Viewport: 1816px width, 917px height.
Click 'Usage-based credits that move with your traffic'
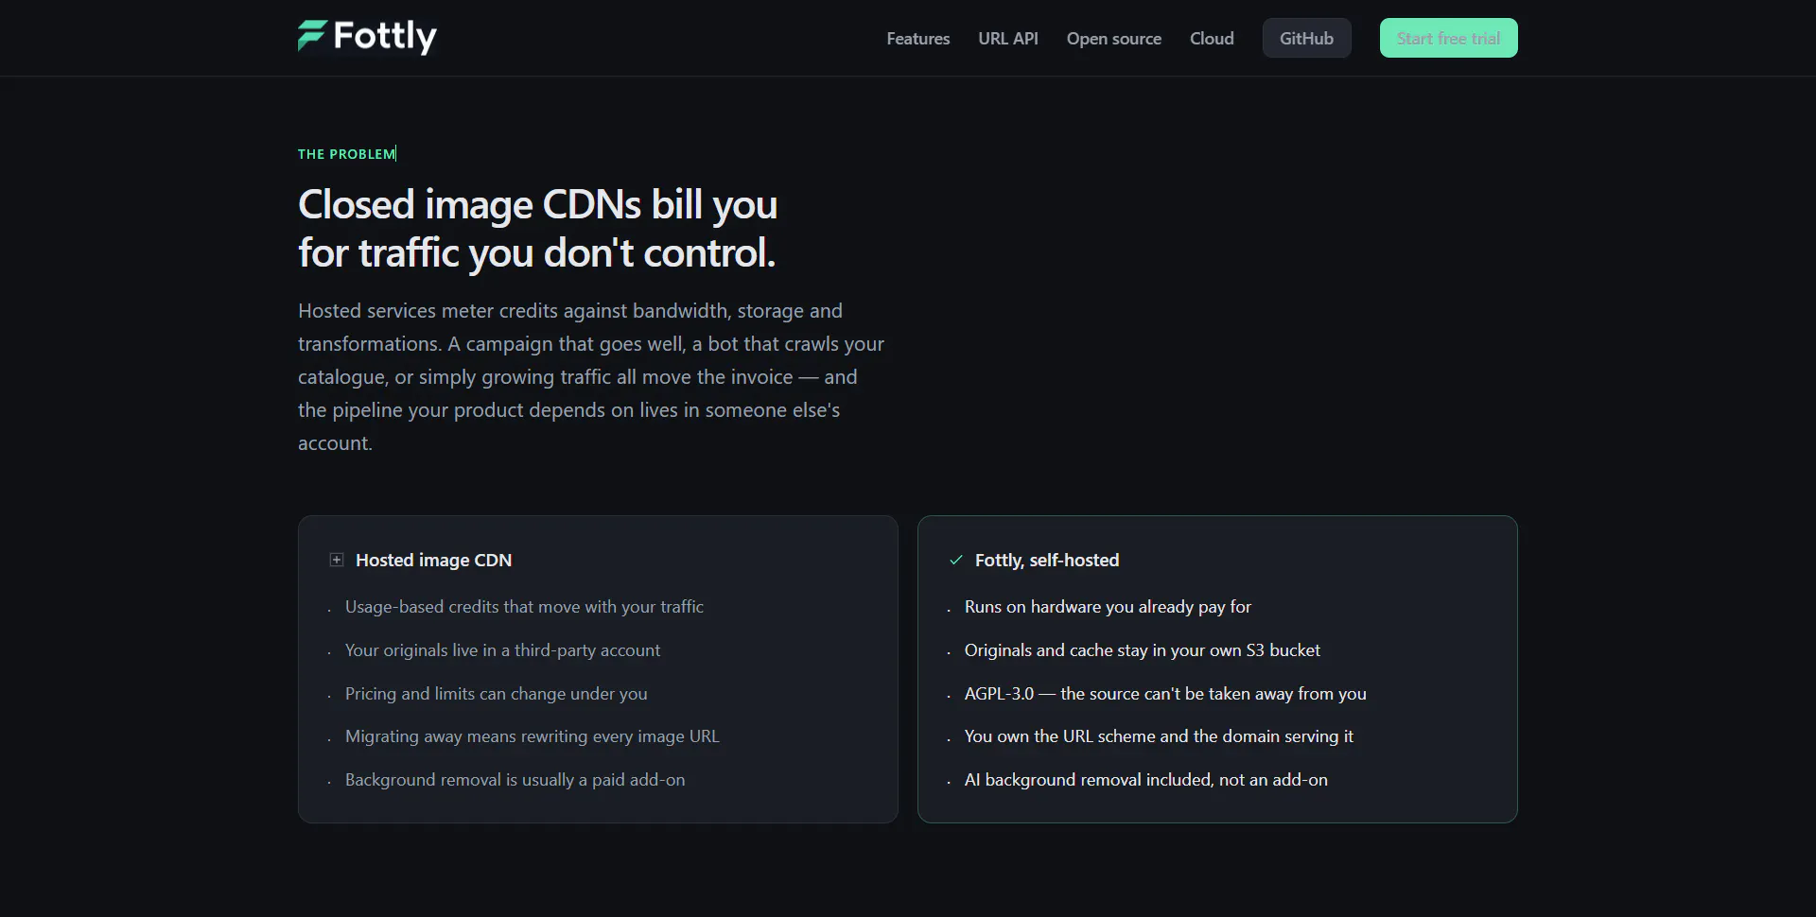524,607
